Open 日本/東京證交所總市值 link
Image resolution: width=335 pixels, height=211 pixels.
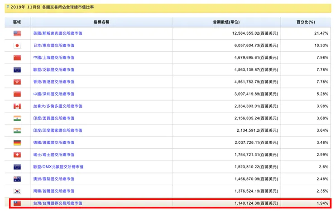[x=53, y=46]
